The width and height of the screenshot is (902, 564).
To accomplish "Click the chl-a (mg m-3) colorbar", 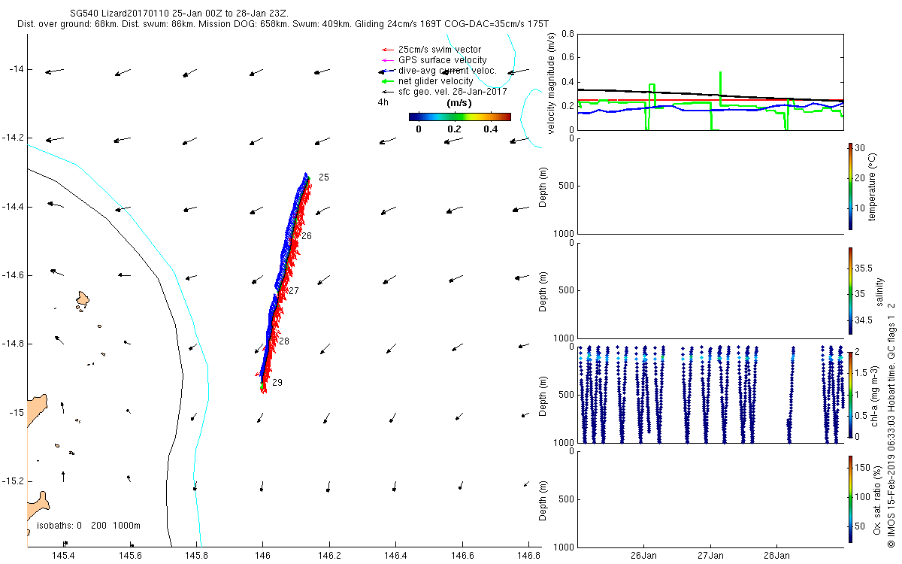I will (851, 394).
